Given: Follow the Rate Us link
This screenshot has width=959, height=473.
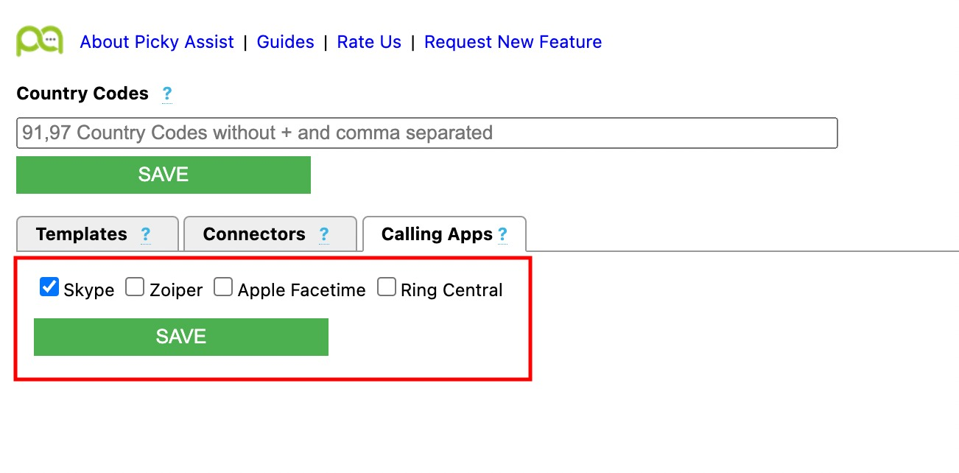Looking at the screenshot, I should 369,42.
